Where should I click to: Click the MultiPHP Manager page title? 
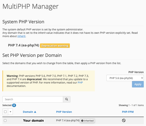pos(31,7)
